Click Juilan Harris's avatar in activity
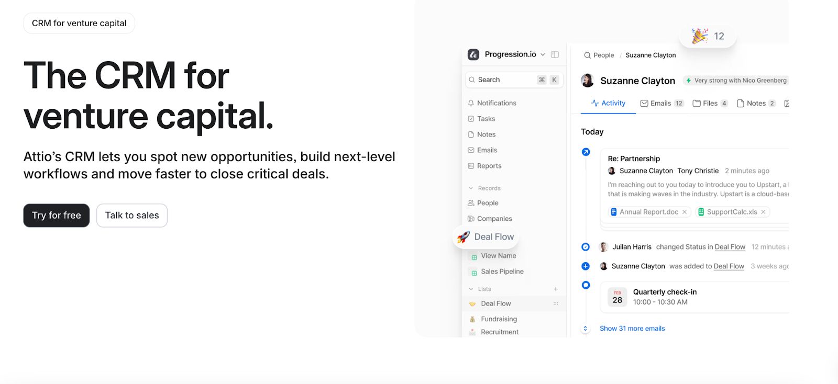Image resolution: width=838 pixels, height=384 pixels. [x=603, y=247]
